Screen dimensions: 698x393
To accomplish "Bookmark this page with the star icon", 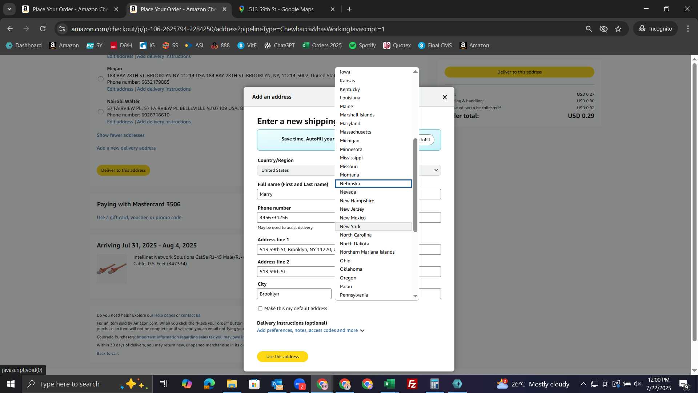I will point(618,29).
